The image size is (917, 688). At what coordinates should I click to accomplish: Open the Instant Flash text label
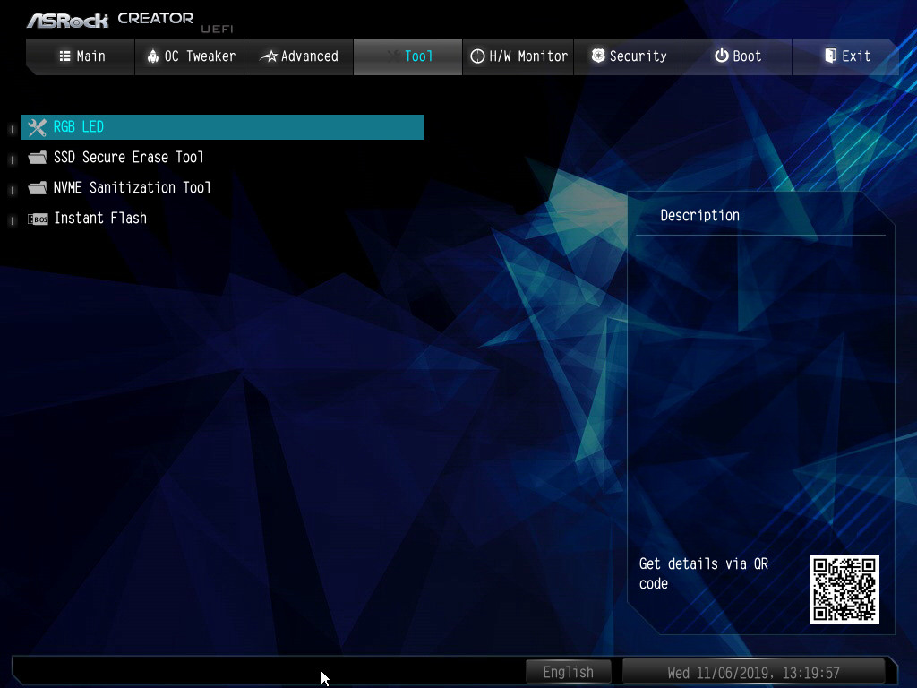pos(99,219)
